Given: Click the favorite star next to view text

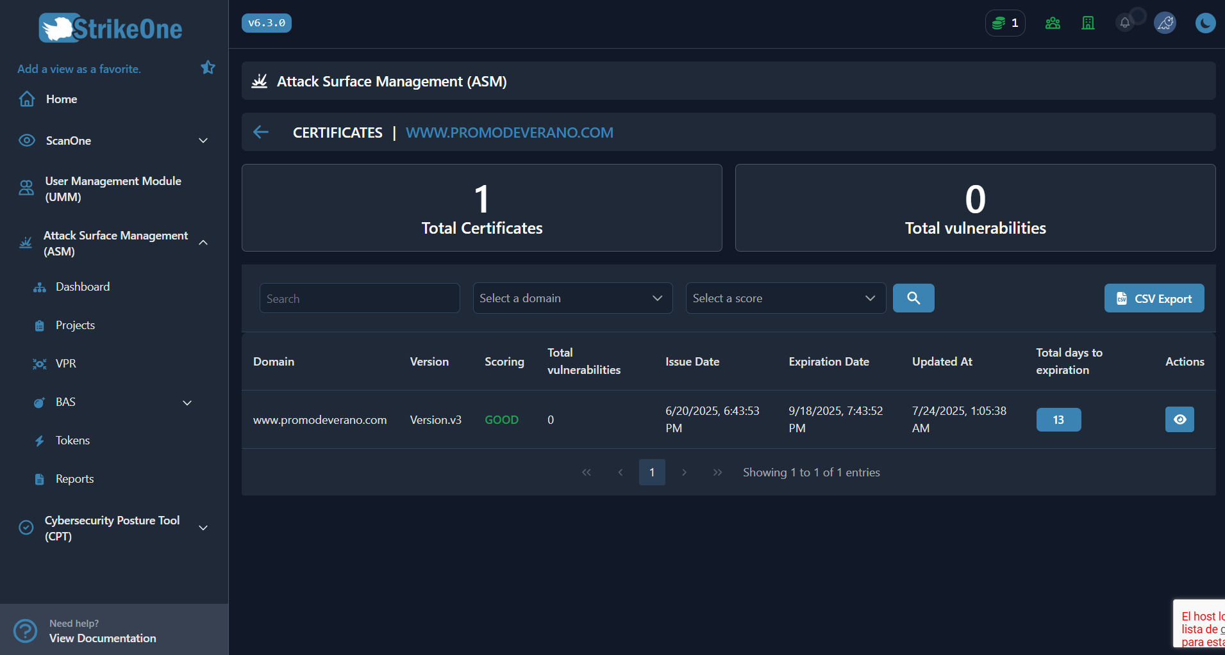Looking at the screenshot, I should click(208, 67).
